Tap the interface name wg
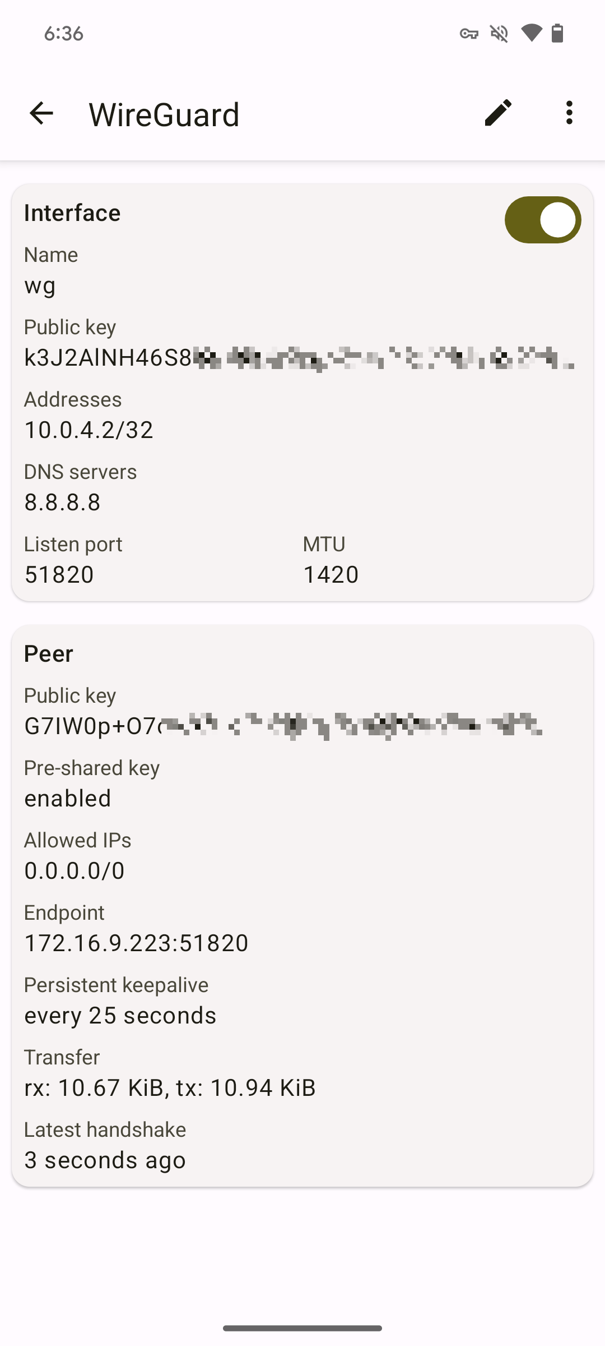The height and width of the screenshot is (1346, 605). pos(40,287)
